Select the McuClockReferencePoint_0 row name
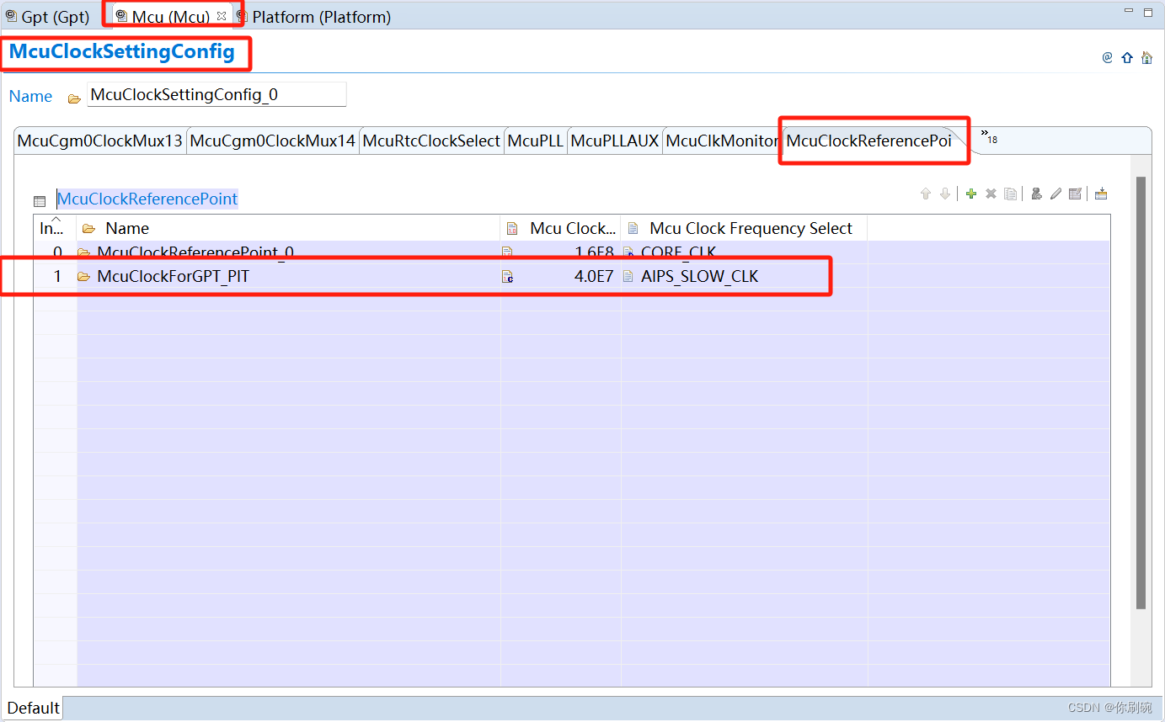Viewport: 1165px width, 722px height. click(x=195, y=252)
